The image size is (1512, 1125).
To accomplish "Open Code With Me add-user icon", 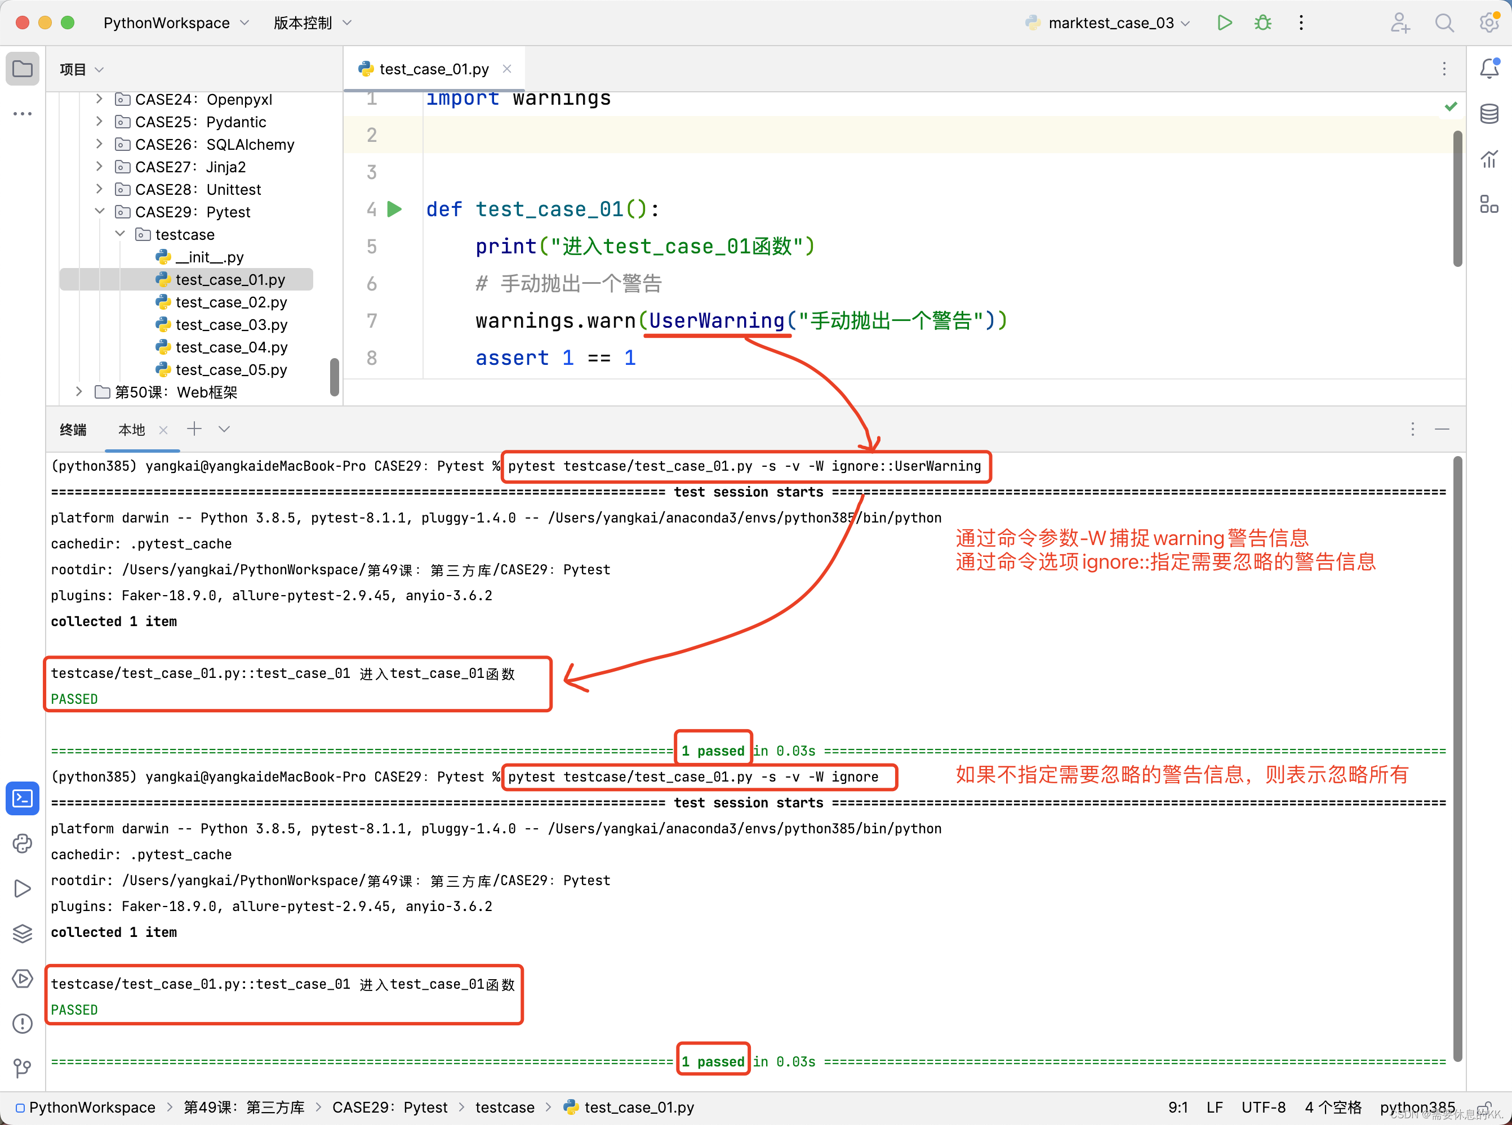I will [x=1399, y=23].
